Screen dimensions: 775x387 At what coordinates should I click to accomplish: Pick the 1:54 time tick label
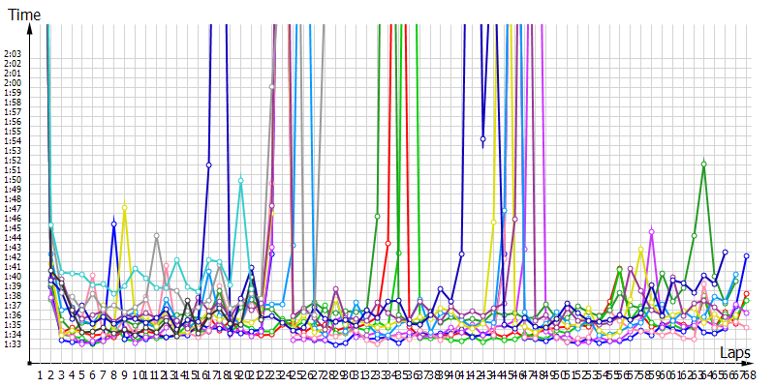pyautogui.click(x=13, y=140)
